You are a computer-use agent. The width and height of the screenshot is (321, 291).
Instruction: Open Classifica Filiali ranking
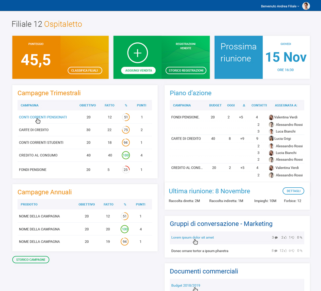(85, 70)
